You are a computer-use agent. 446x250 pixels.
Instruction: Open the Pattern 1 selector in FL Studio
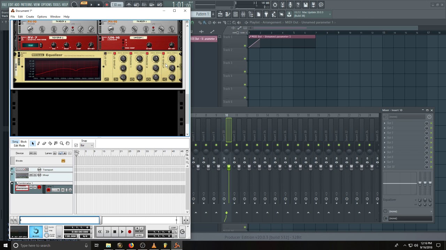202,14
